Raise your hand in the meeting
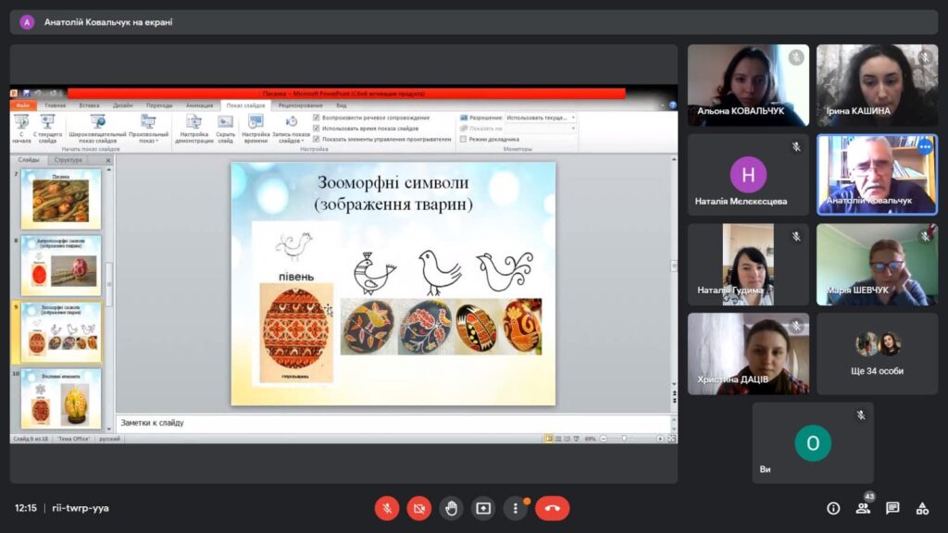 tap(451, 508)
